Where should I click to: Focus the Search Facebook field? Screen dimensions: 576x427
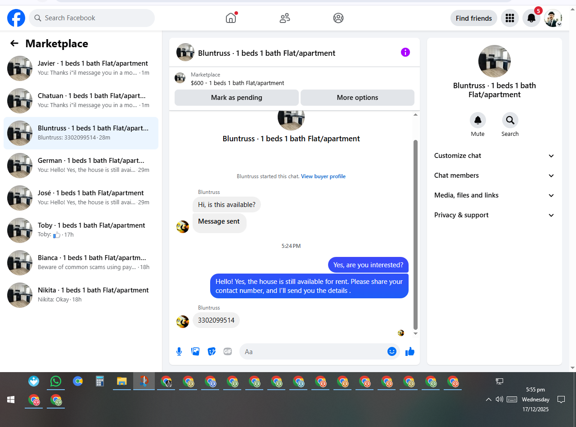92,18
